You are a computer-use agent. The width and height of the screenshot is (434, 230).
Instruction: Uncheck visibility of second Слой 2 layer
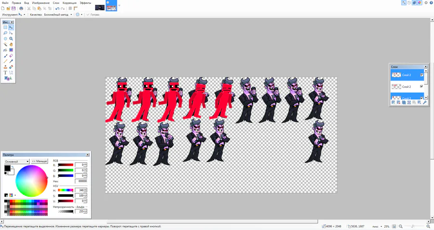(421, 86)
